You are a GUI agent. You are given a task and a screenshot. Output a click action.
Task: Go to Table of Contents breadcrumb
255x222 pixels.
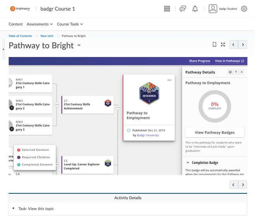[x=20, y=36]
